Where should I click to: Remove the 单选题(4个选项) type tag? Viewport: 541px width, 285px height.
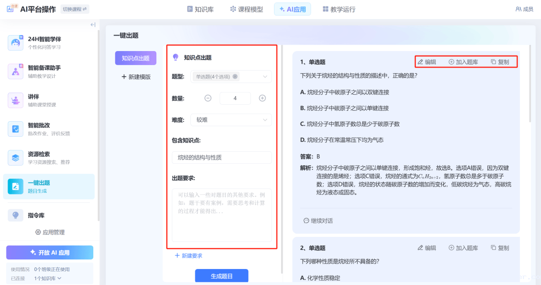click(235, 77)
